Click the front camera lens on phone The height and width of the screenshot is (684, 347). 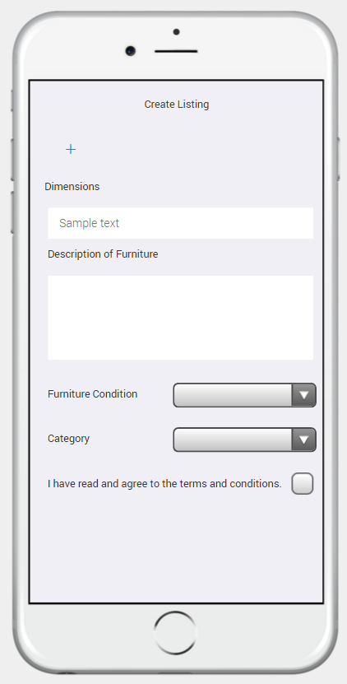131,50
